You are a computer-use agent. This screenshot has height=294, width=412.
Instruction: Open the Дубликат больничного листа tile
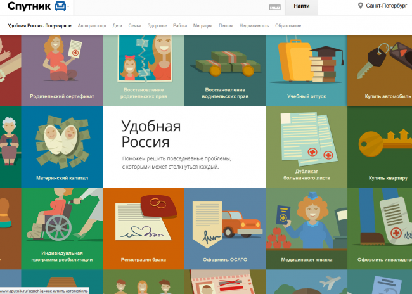(306, 147)
